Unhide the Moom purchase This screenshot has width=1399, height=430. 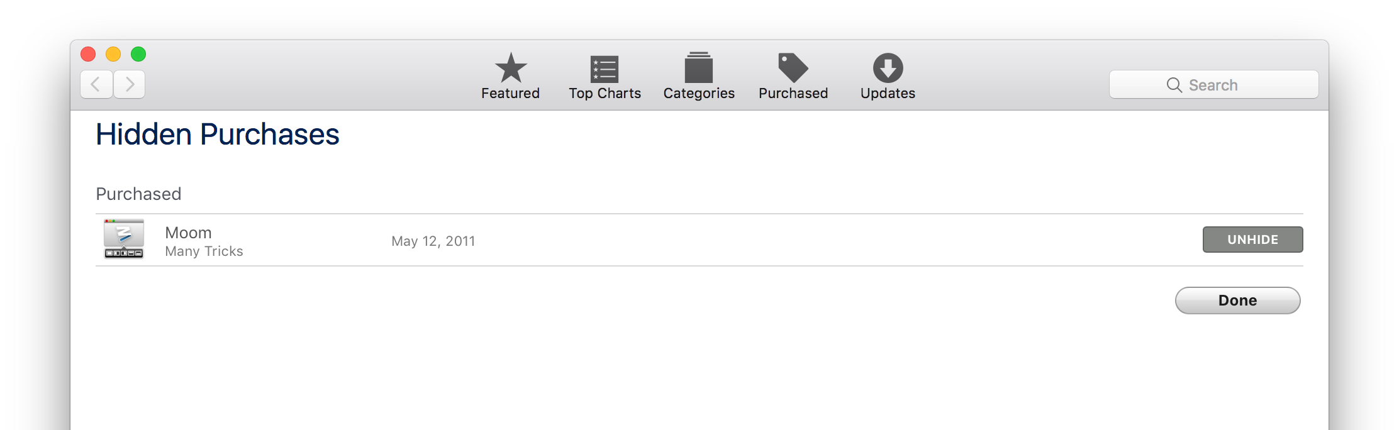1252,240
